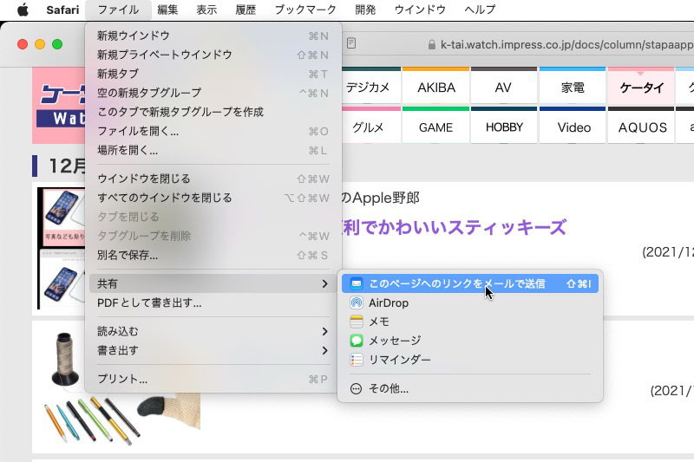The width and height of the screenshot is (694, 462).
Task: Open the Safari menu
Action: pyautogui.click(x=62, y=10)
